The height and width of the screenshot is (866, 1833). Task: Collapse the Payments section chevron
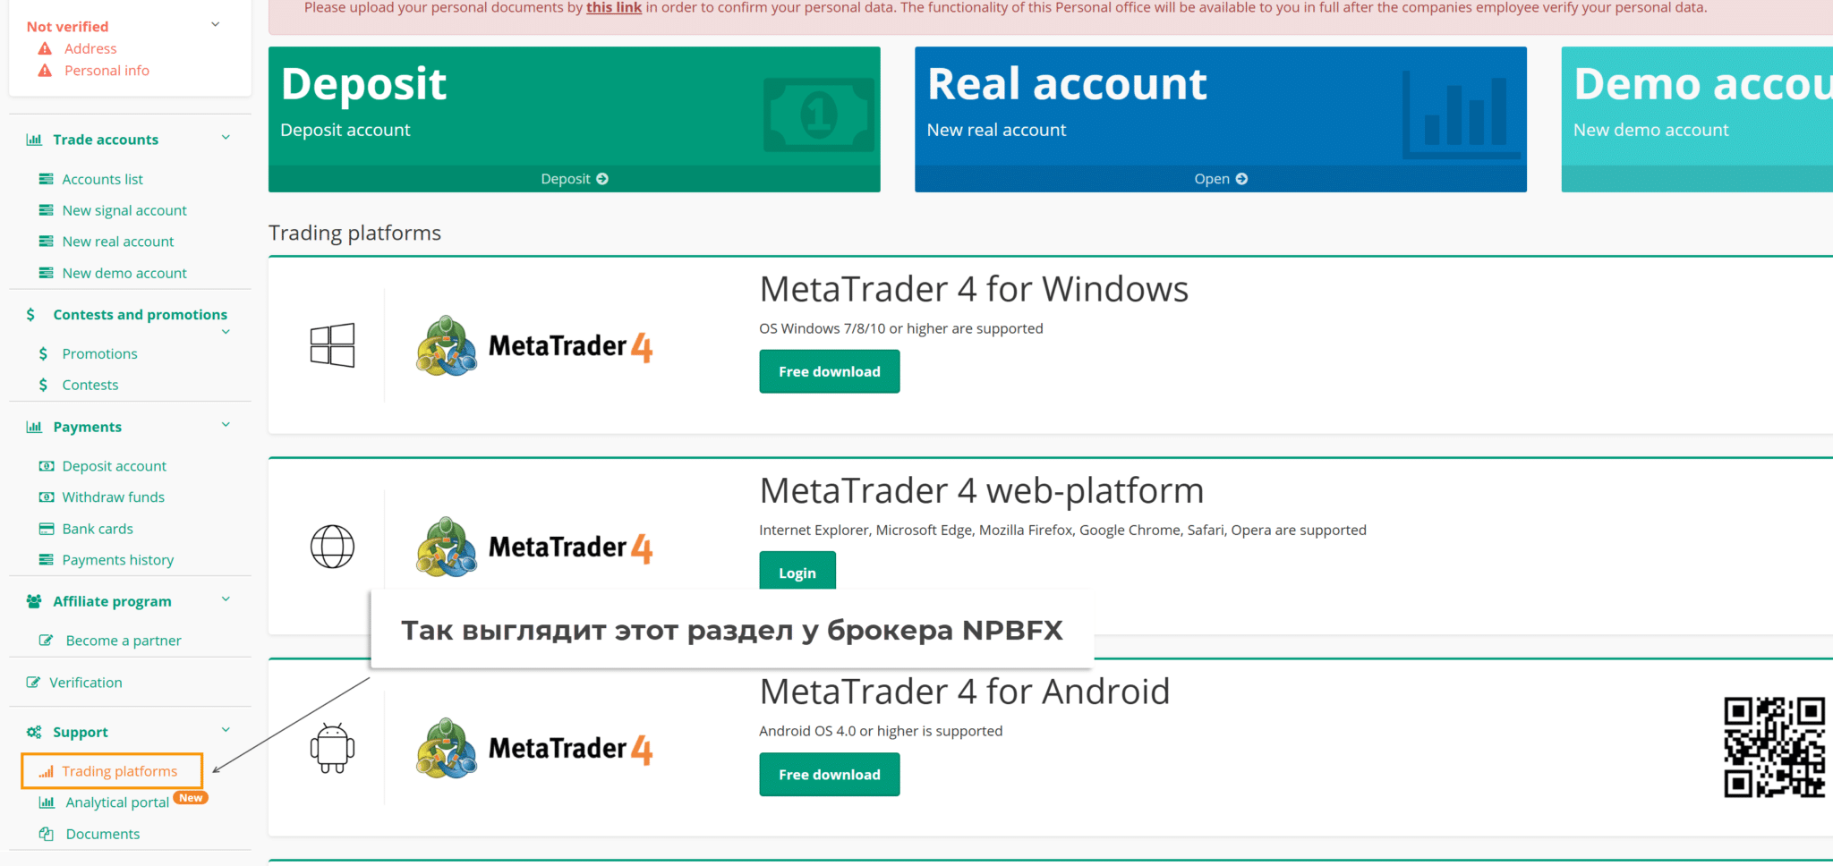[226, 425]
